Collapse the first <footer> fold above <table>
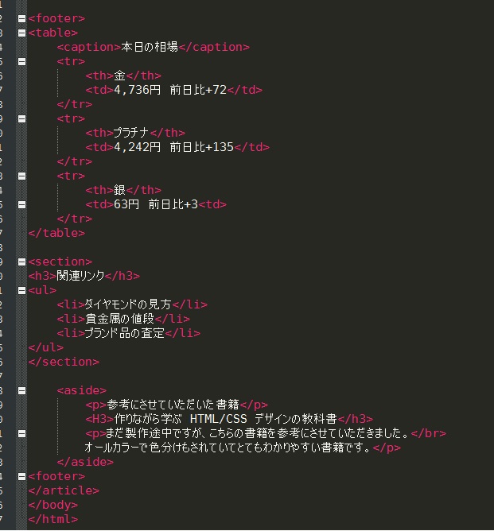Screen dimensions: 494x531 pos(21,18)
